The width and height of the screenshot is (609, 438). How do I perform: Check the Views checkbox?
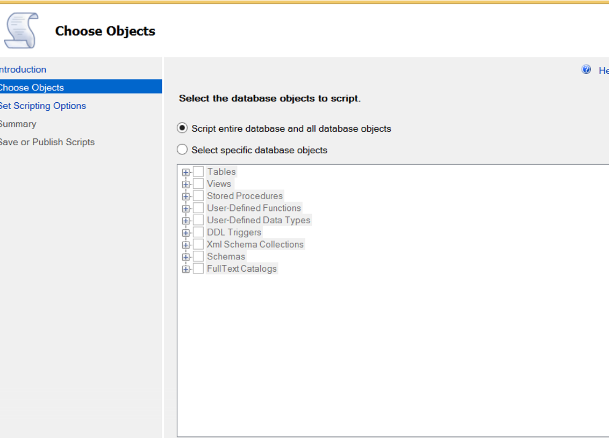tap(198, 183)
